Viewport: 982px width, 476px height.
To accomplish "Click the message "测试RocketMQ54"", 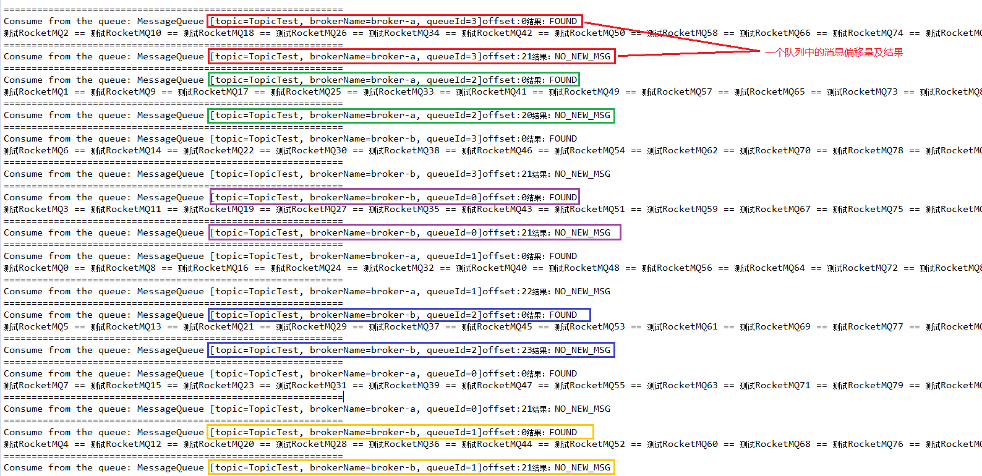I will 590,150.
